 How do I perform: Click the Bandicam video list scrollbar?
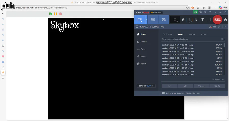224,45
